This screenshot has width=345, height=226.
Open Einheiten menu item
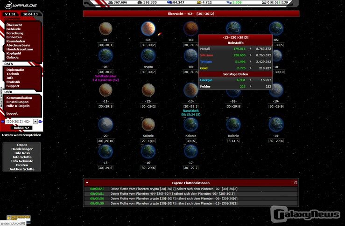point(14,37)
